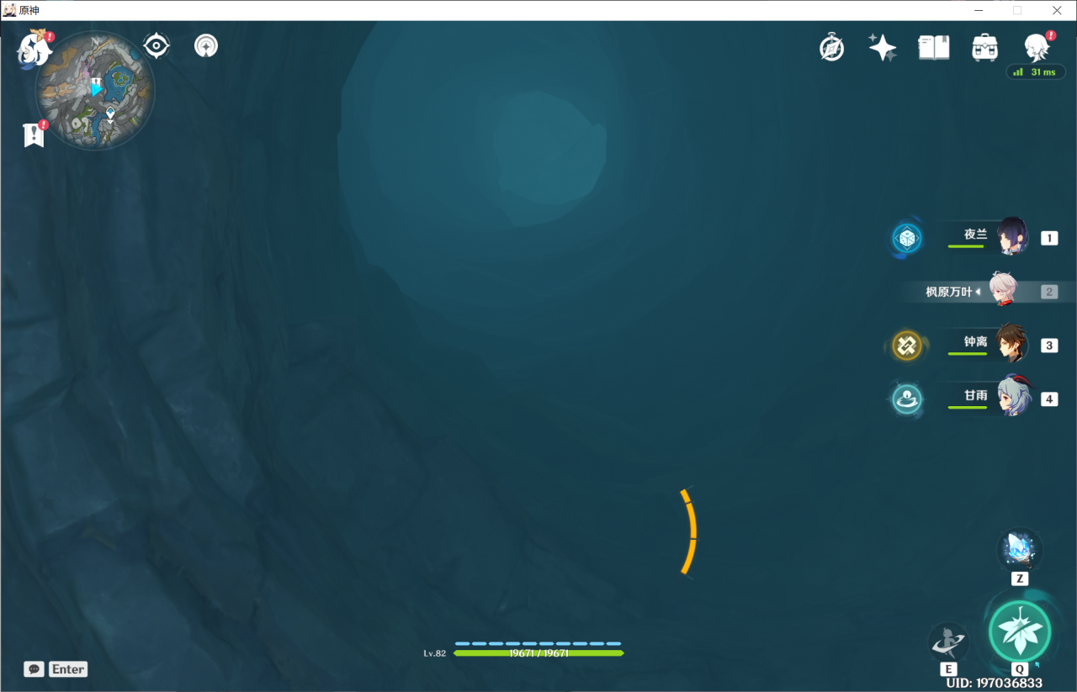Check the 31 ms network latency indicator
Image resolution: width=1077 pixels, height=692 pixels.
(1035, 72)
